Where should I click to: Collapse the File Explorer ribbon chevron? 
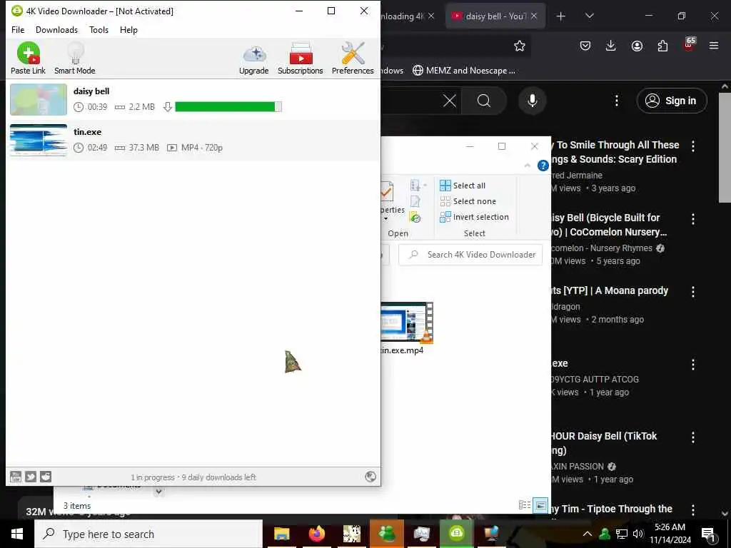[x=528, y=166]
